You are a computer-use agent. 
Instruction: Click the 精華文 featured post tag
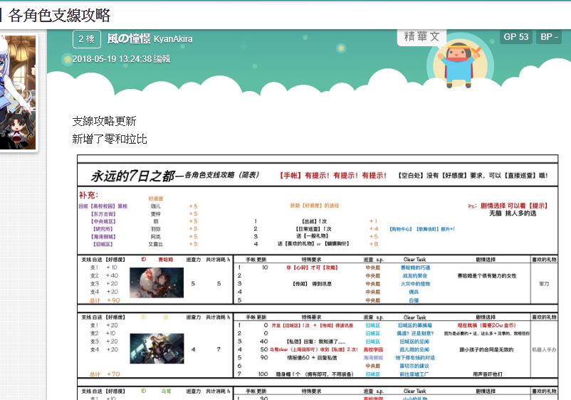coord(421,36)
